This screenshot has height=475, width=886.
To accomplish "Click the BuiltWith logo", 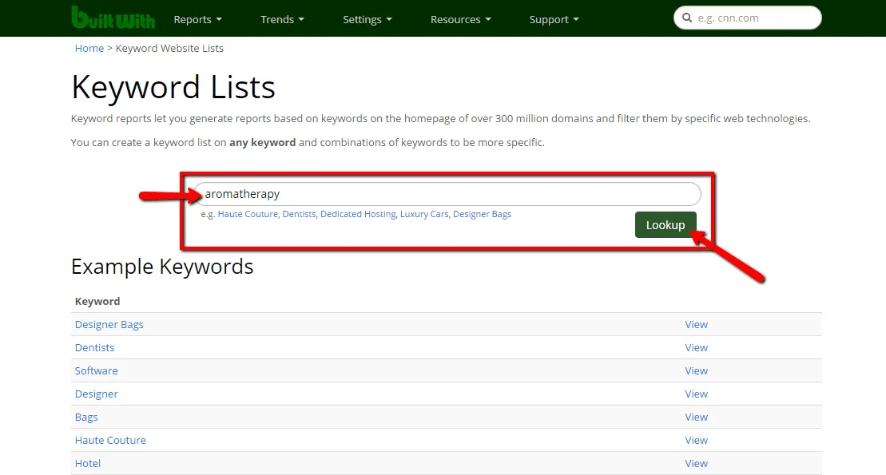I will click(113, 18).
